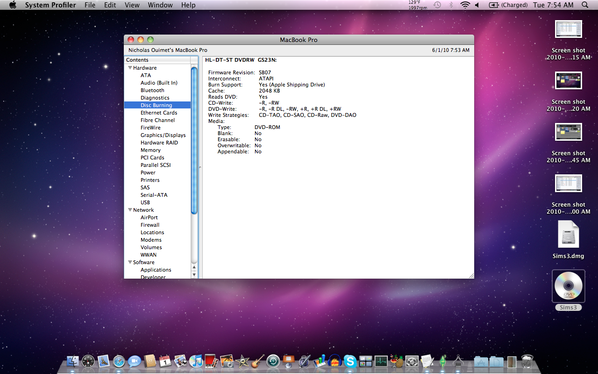
Task: Open Address Book in the Dock
Action: 150,361
